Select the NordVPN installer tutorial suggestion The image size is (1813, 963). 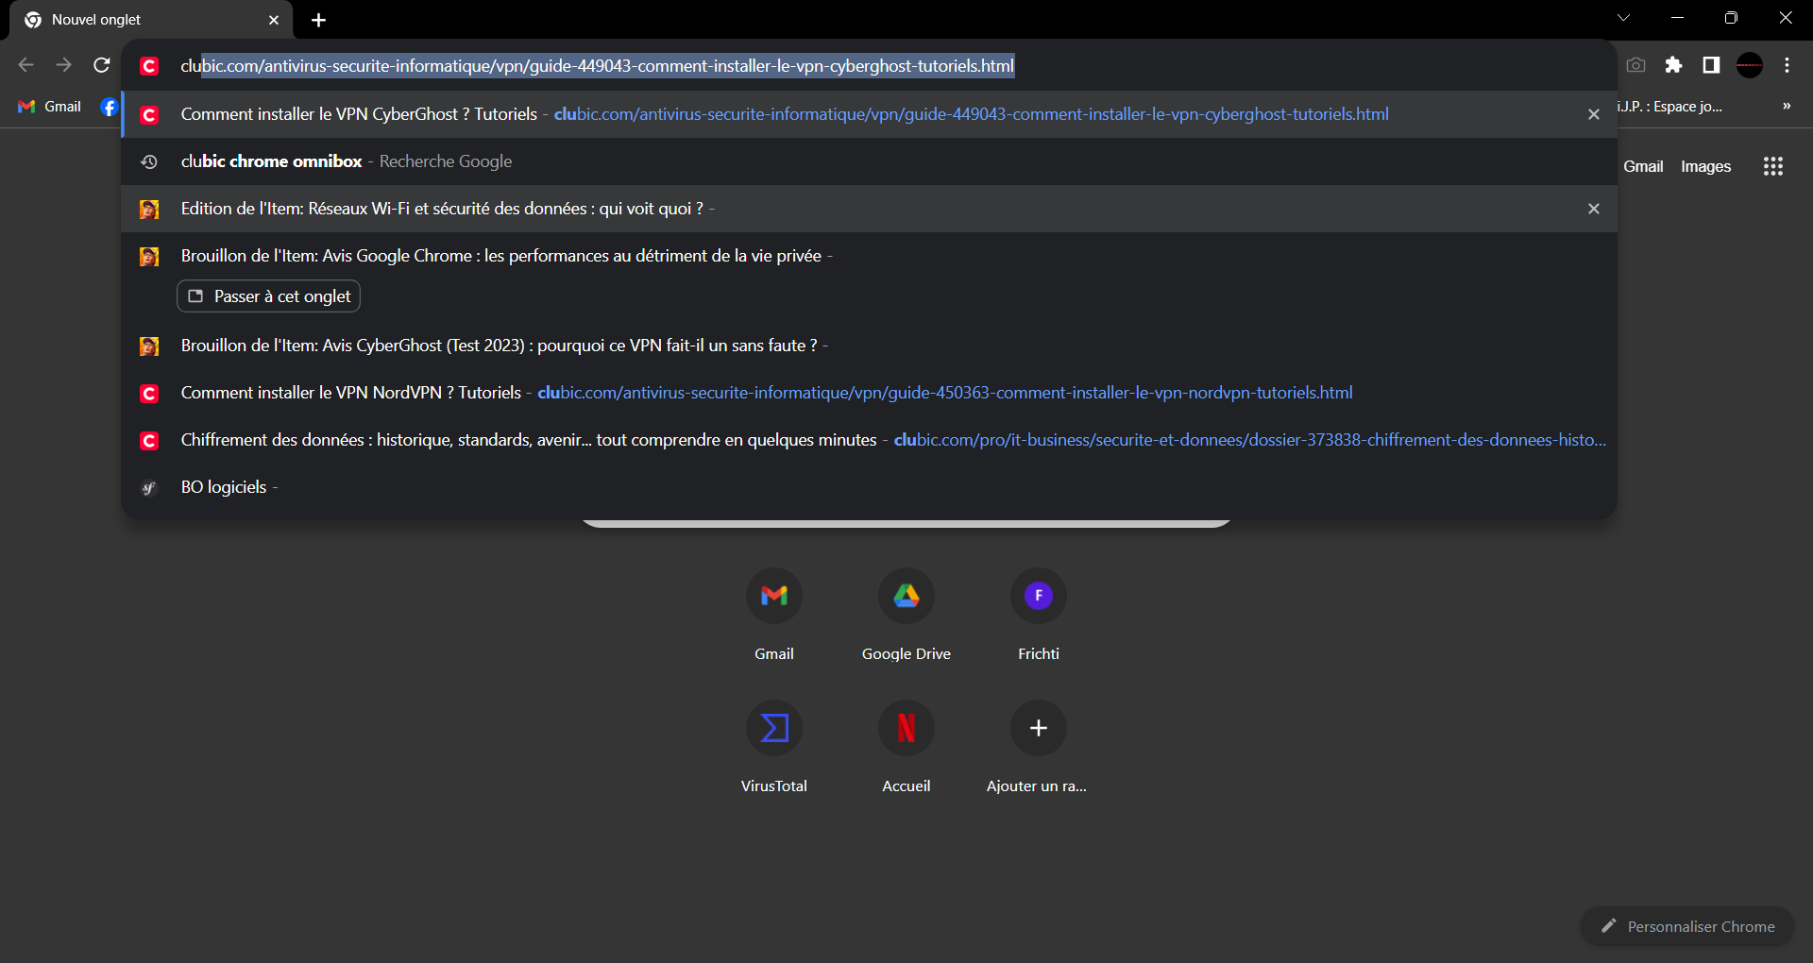tap(869, 393)
